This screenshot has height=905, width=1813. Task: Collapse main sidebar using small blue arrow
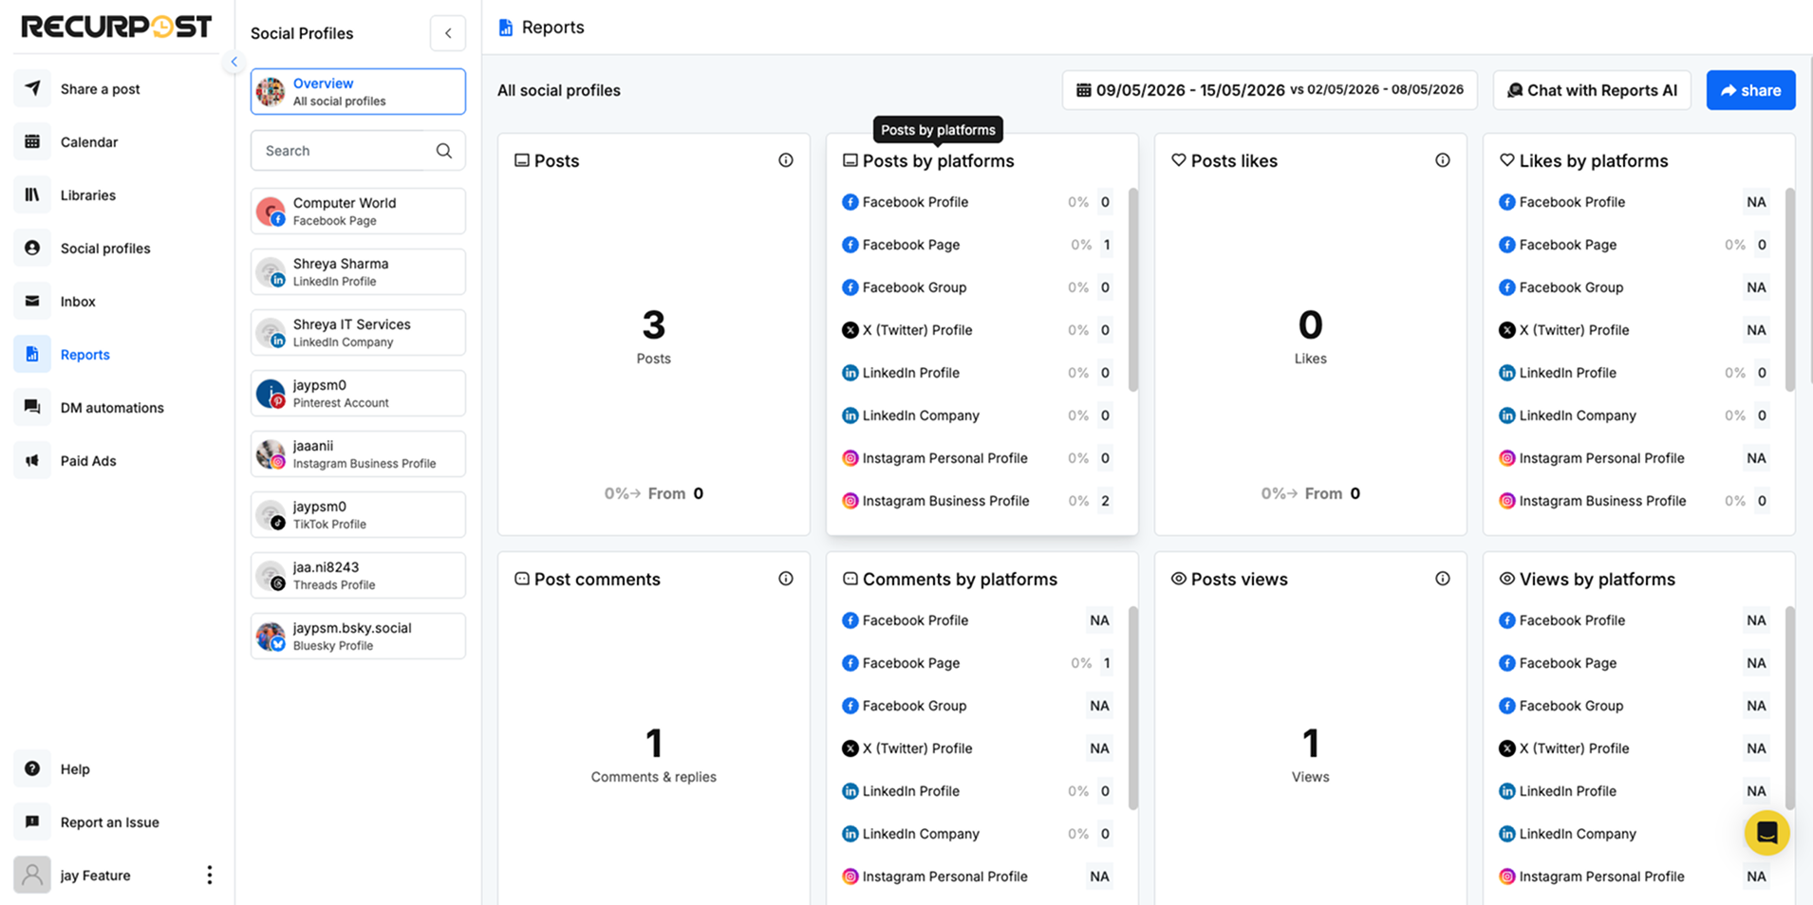[x=234, y=62]
